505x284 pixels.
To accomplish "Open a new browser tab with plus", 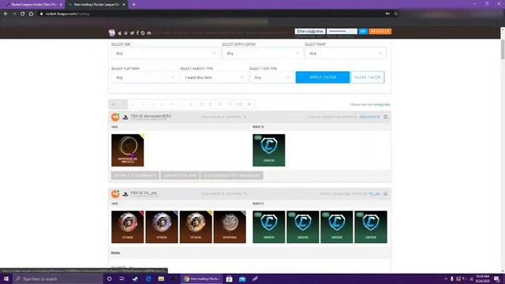I will click(133, 5).
